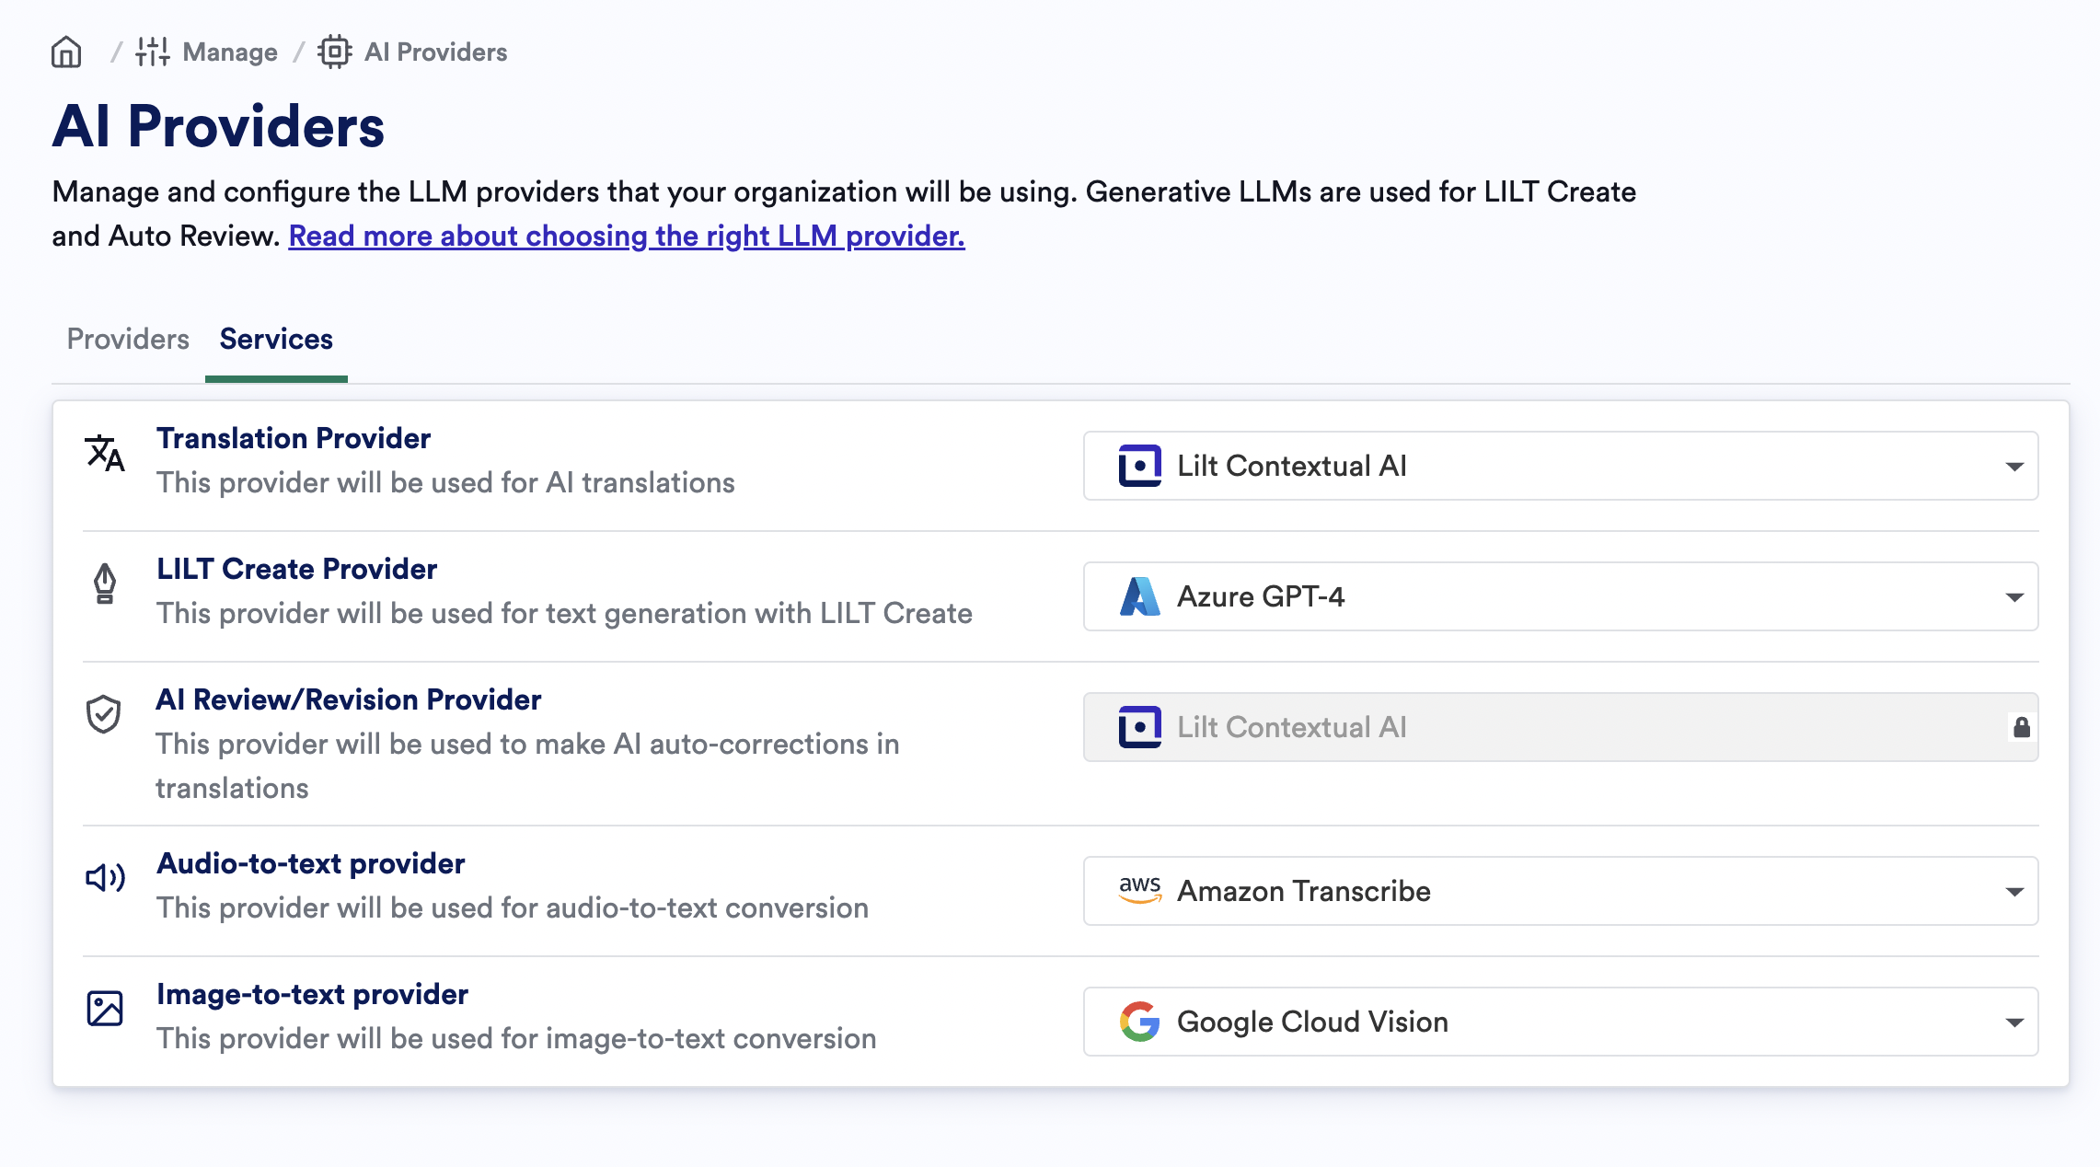The height and width of the screenshot is (1167, 2100).
Task: Click the Lilt logo in Translation Provider dropdown
Action: tap(1140, 466)
